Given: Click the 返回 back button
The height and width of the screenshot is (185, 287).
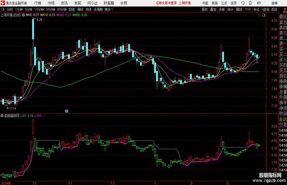Looking at the screenshot, I should point(274,9).
